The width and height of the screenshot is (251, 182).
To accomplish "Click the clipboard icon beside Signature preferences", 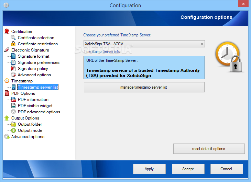I will tap(13, 62).
